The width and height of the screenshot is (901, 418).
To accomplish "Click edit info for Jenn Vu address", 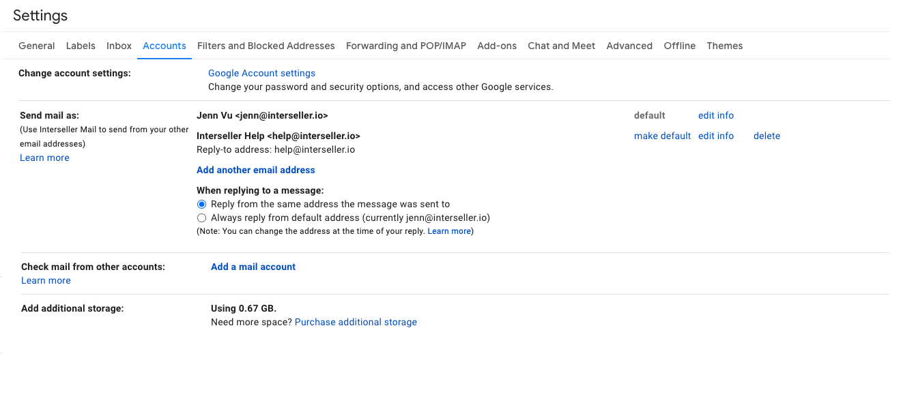I will (715, 115).
